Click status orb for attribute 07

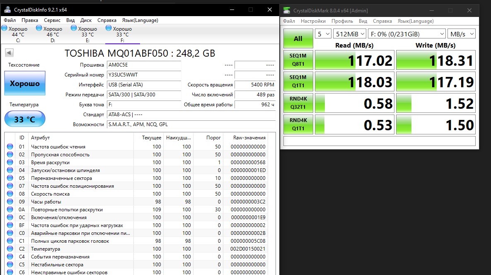point(10,186)
